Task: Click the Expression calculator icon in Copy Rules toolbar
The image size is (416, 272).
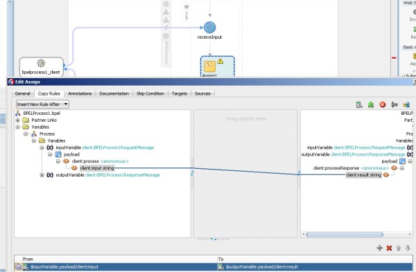Action: click(x=358, y=105)
